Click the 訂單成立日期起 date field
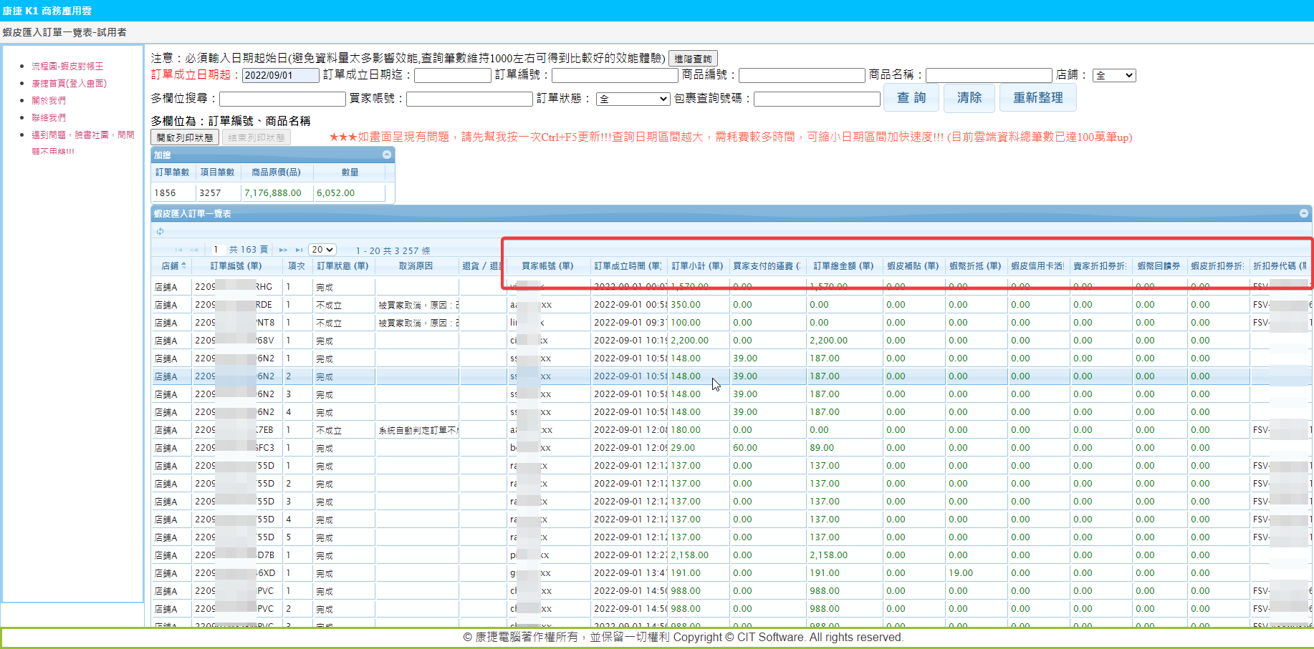Viewport: 1314px width, 649px height. (280, 75)
